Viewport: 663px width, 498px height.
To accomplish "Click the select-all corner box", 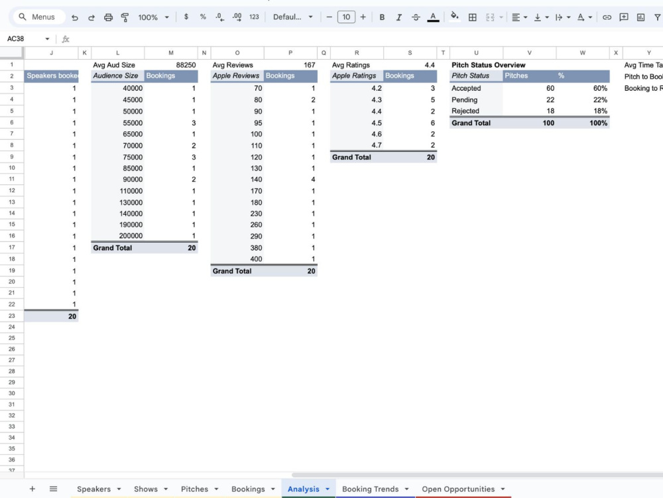I will tap(11, 52).
